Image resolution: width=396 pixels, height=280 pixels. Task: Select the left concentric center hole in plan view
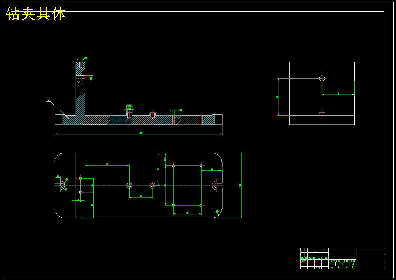pos(129,185)
